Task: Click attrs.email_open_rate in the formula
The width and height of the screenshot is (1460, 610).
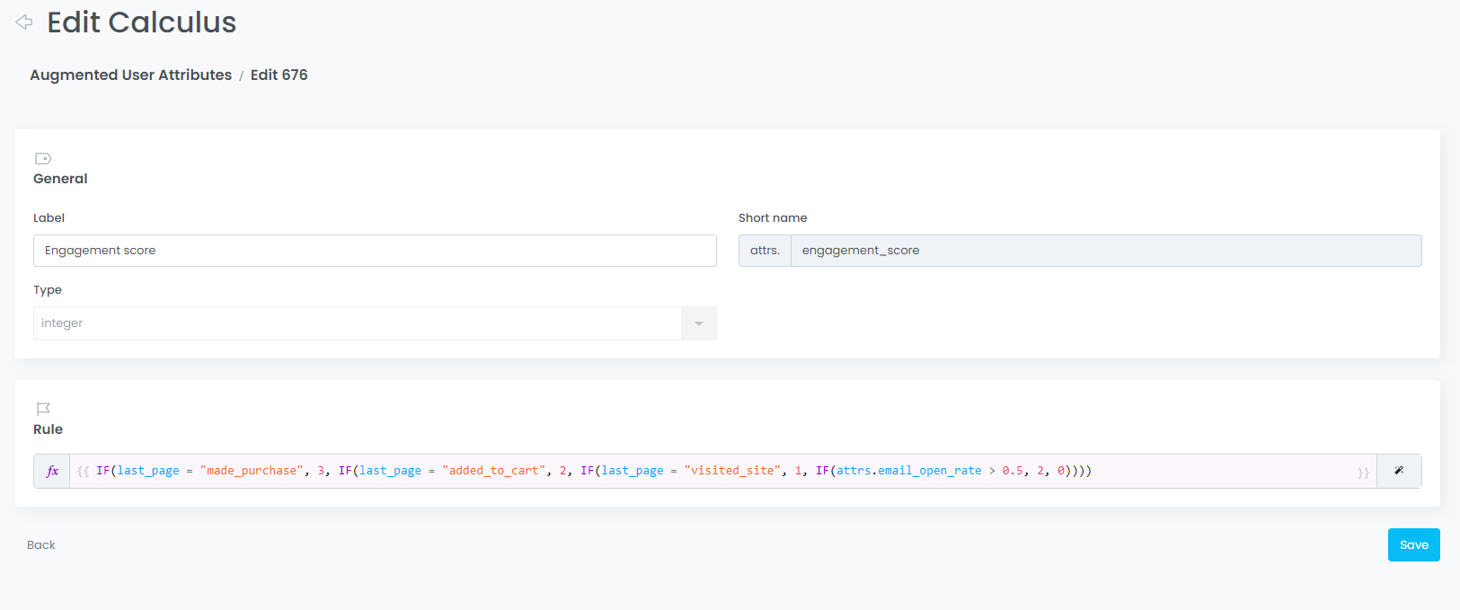Action: pyautogui.click(x=908, y=471)
